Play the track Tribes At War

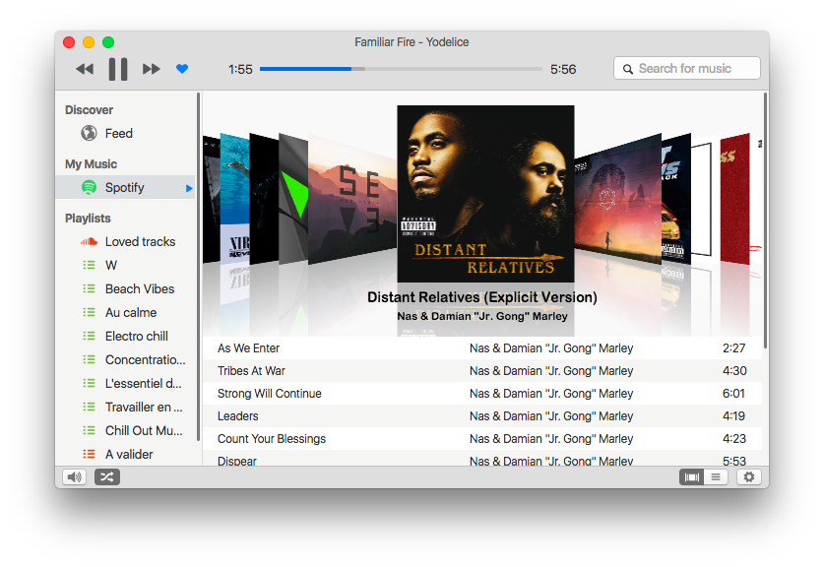(x=482, y=371)
